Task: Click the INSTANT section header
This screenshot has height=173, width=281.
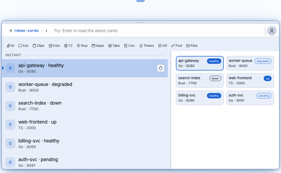Action: pyautogui.click(x=13, y=55)
